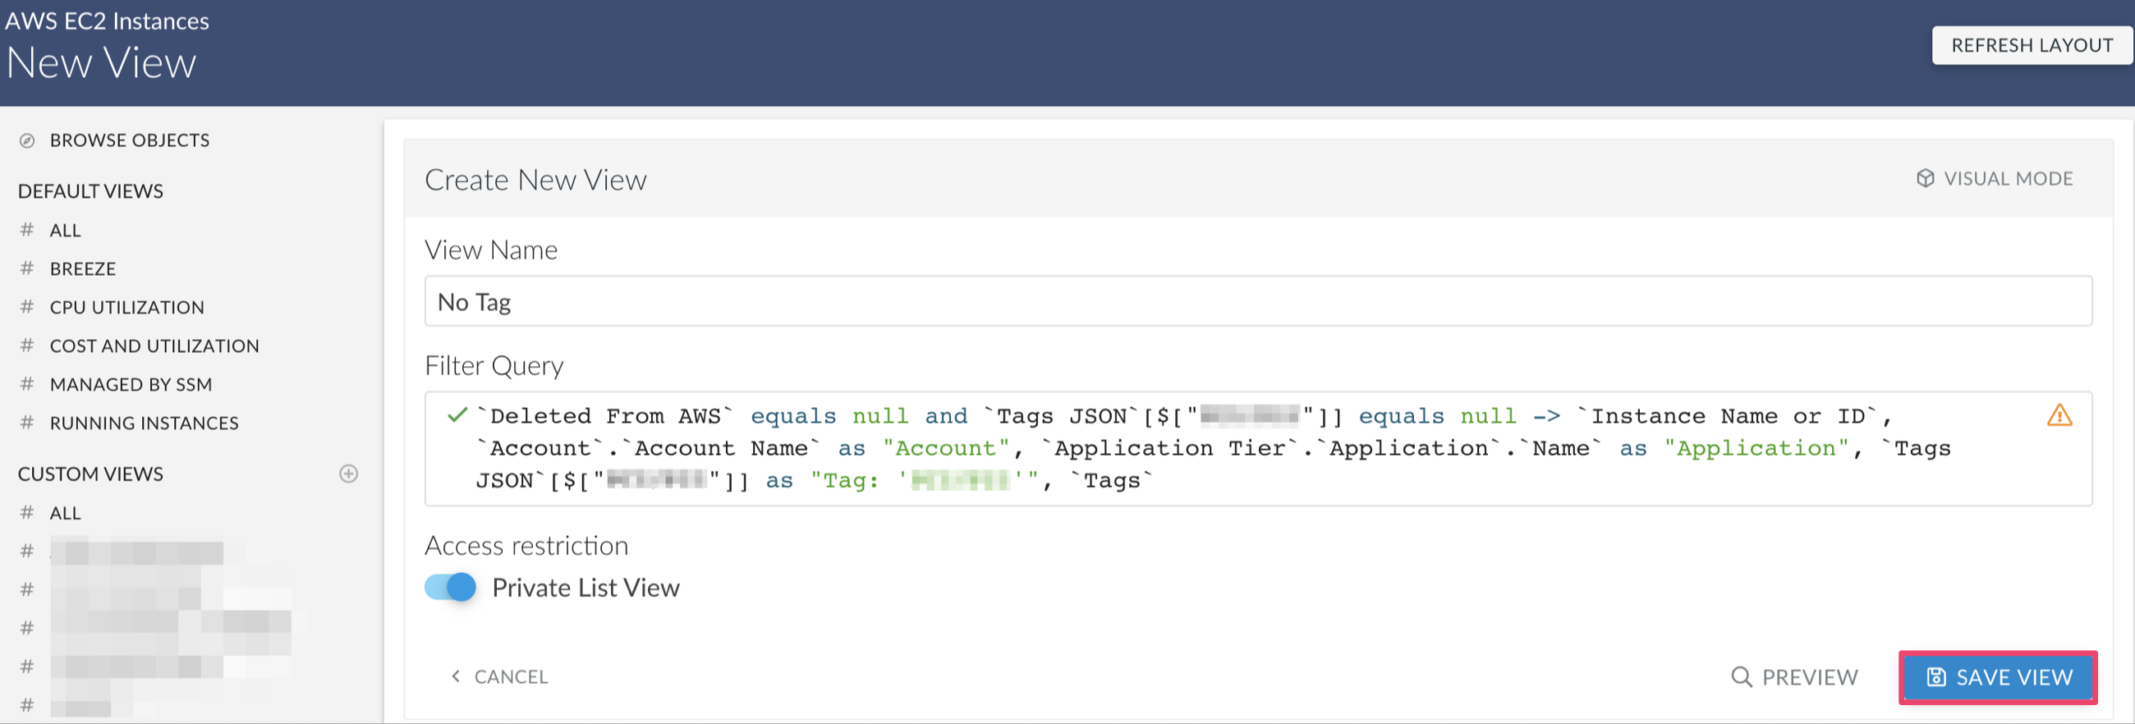Click the Create New View heading
This screenshot has height=724, width=2135.
[x=535, y=180]
